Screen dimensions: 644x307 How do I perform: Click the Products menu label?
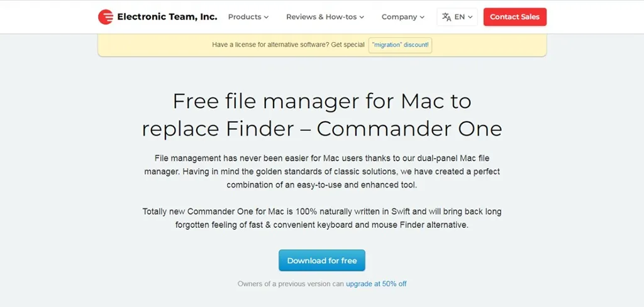[245, 17]
